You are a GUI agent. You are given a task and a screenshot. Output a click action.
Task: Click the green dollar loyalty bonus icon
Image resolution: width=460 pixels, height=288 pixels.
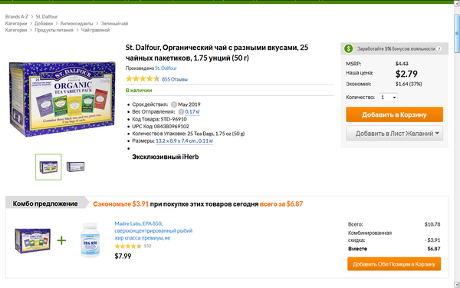coord(348,48)
